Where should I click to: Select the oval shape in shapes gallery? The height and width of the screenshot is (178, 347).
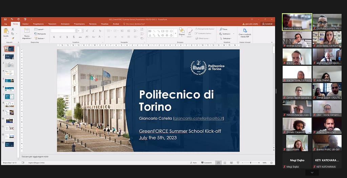pos(167,31)
